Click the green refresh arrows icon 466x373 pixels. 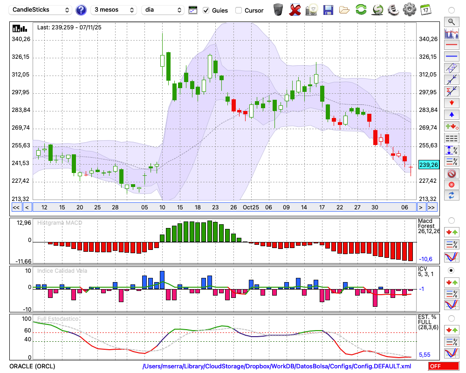point(361,10)
